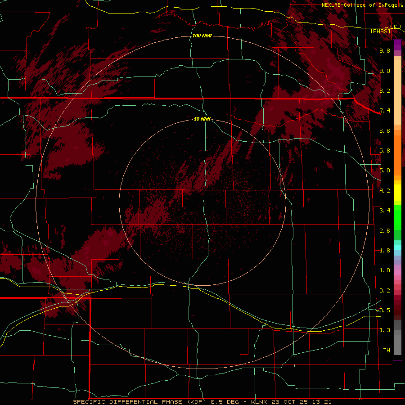
Task: Click the 5.8 value on the color scale
Action: [x=385, y=151]
